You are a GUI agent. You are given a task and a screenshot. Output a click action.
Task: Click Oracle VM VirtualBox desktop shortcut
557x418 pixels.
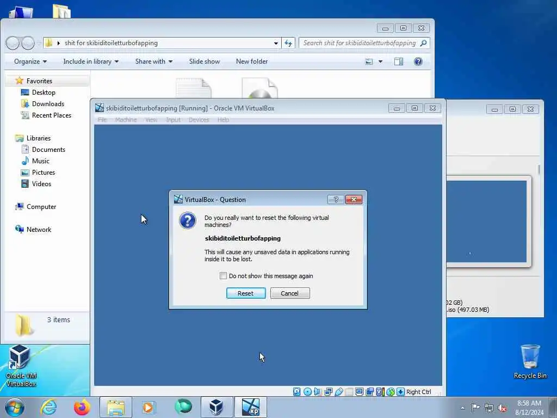click(x=21, y=366)
